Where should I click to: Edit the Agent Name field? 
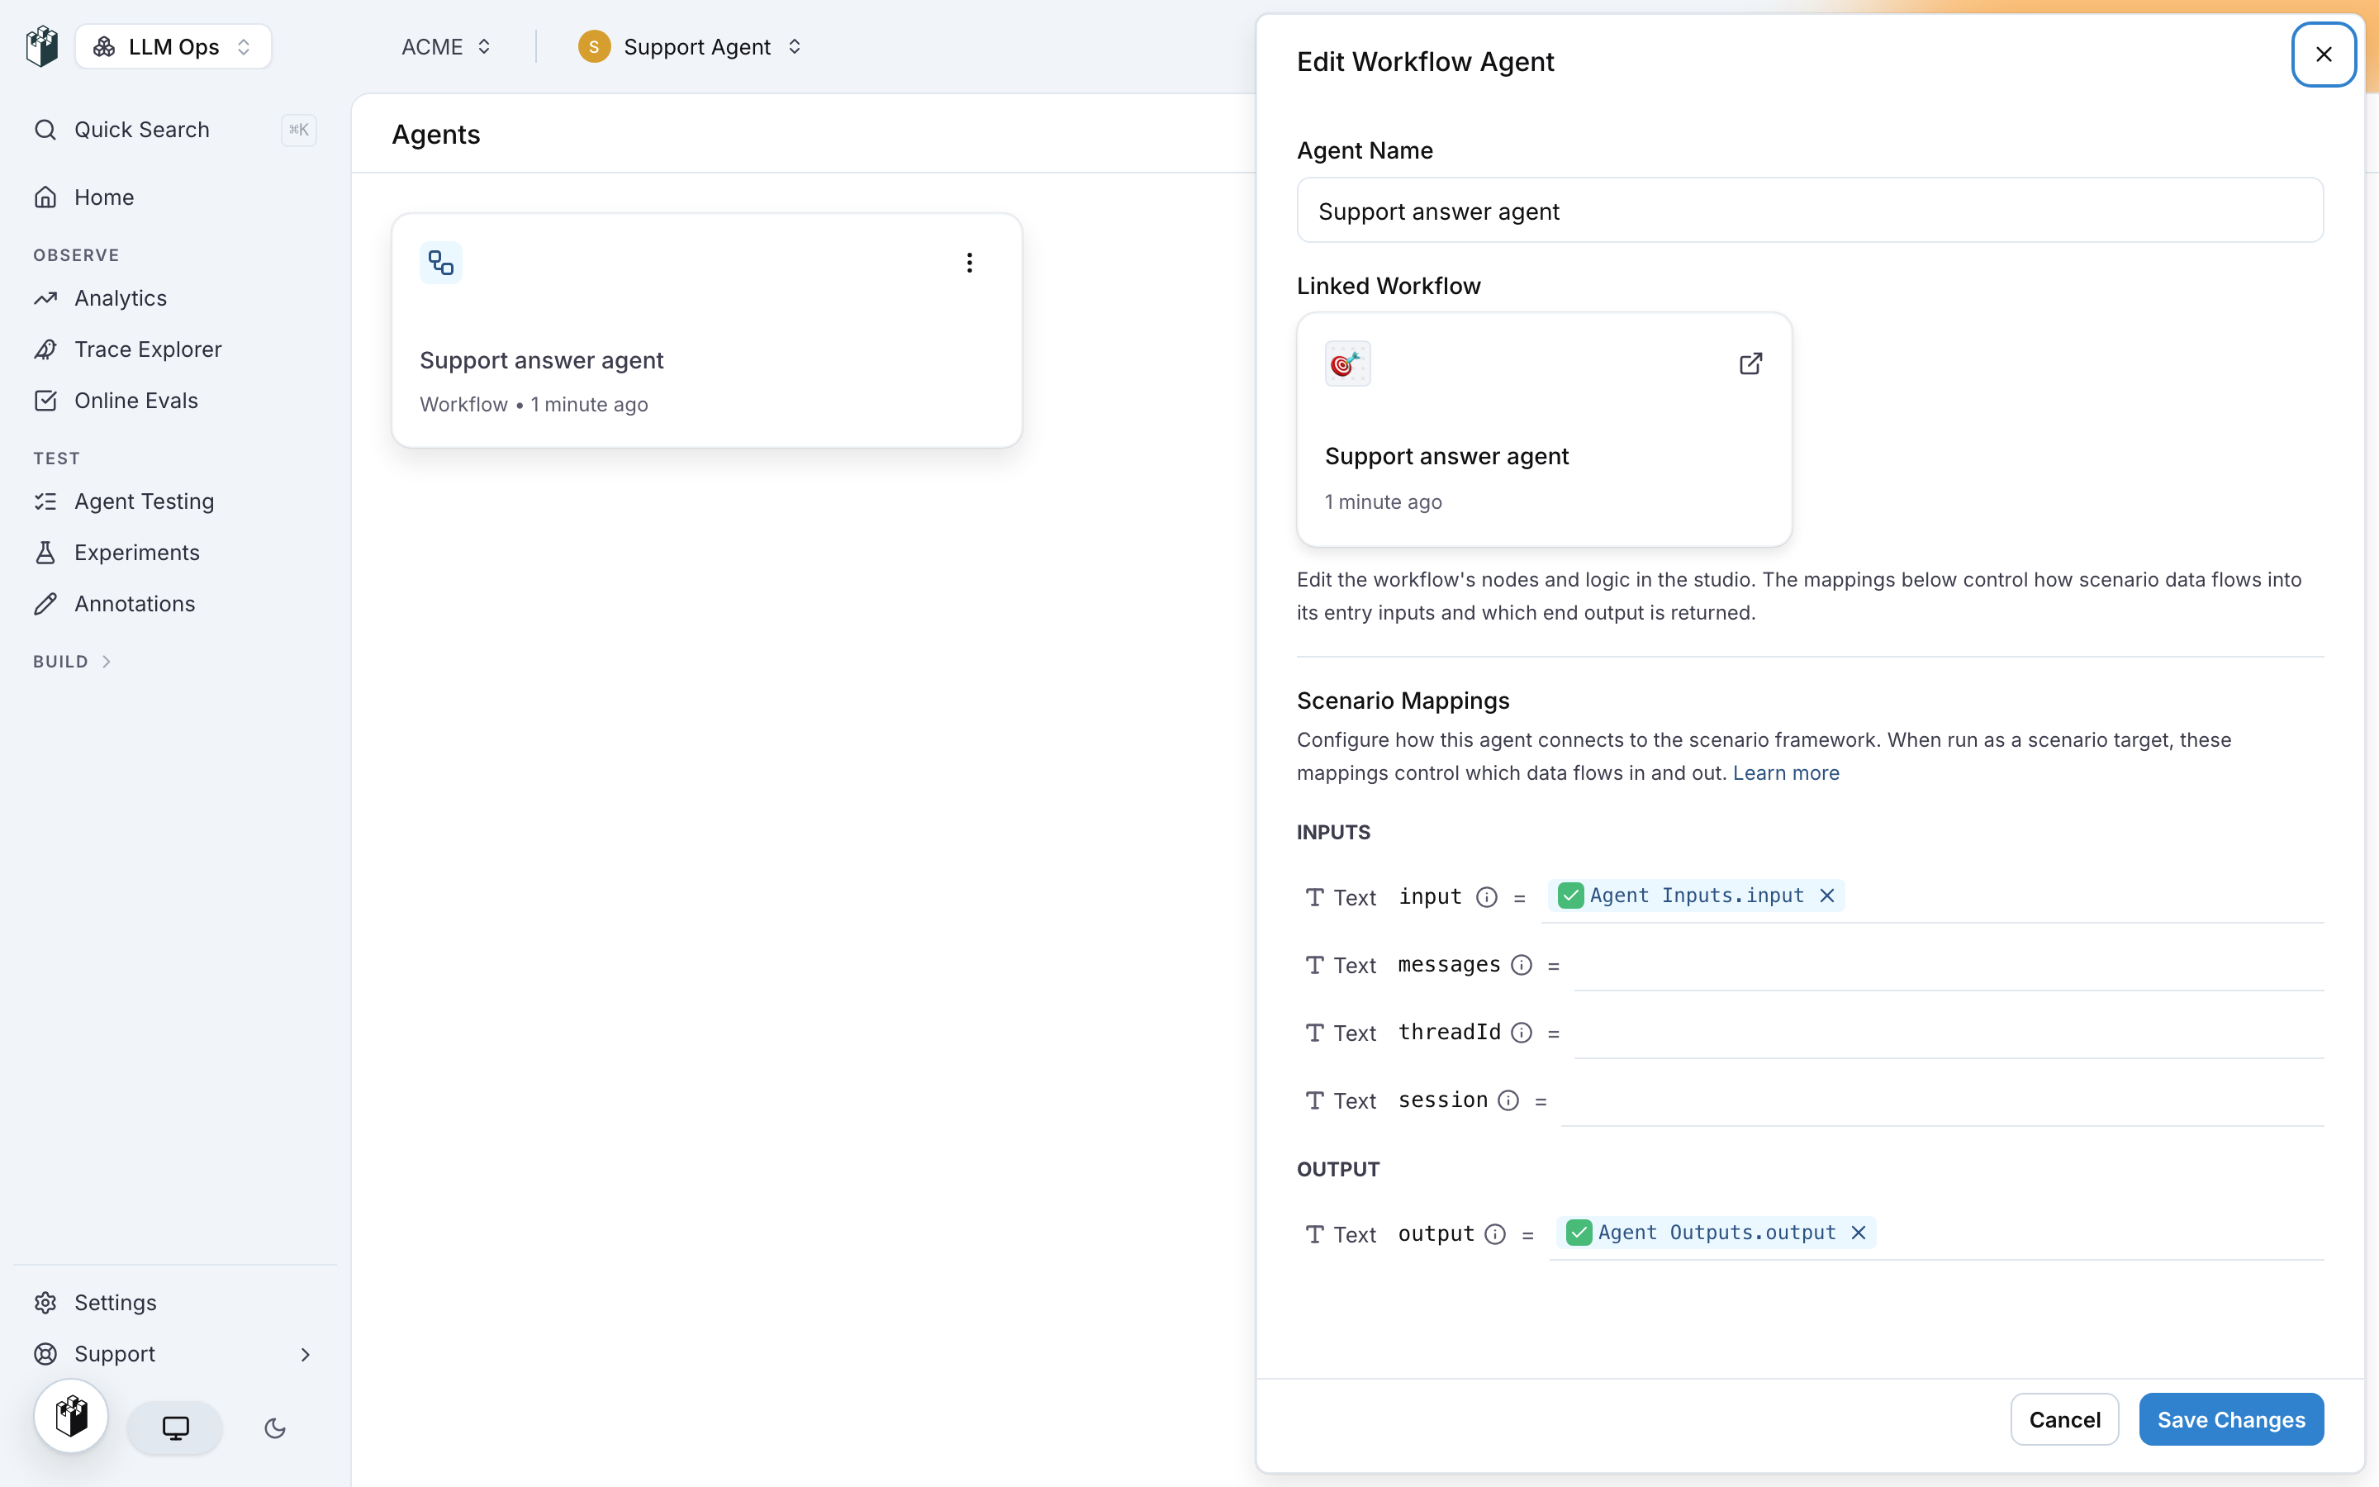point(1810,211)
